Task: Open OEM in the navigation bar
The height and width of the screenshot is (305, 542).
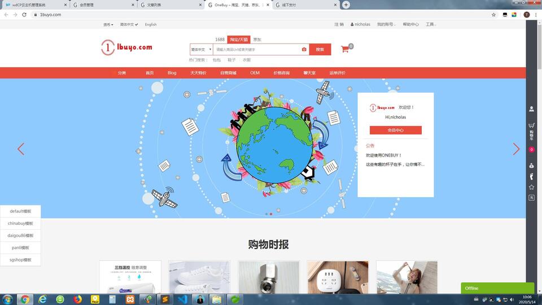Action: coord(255,73)
